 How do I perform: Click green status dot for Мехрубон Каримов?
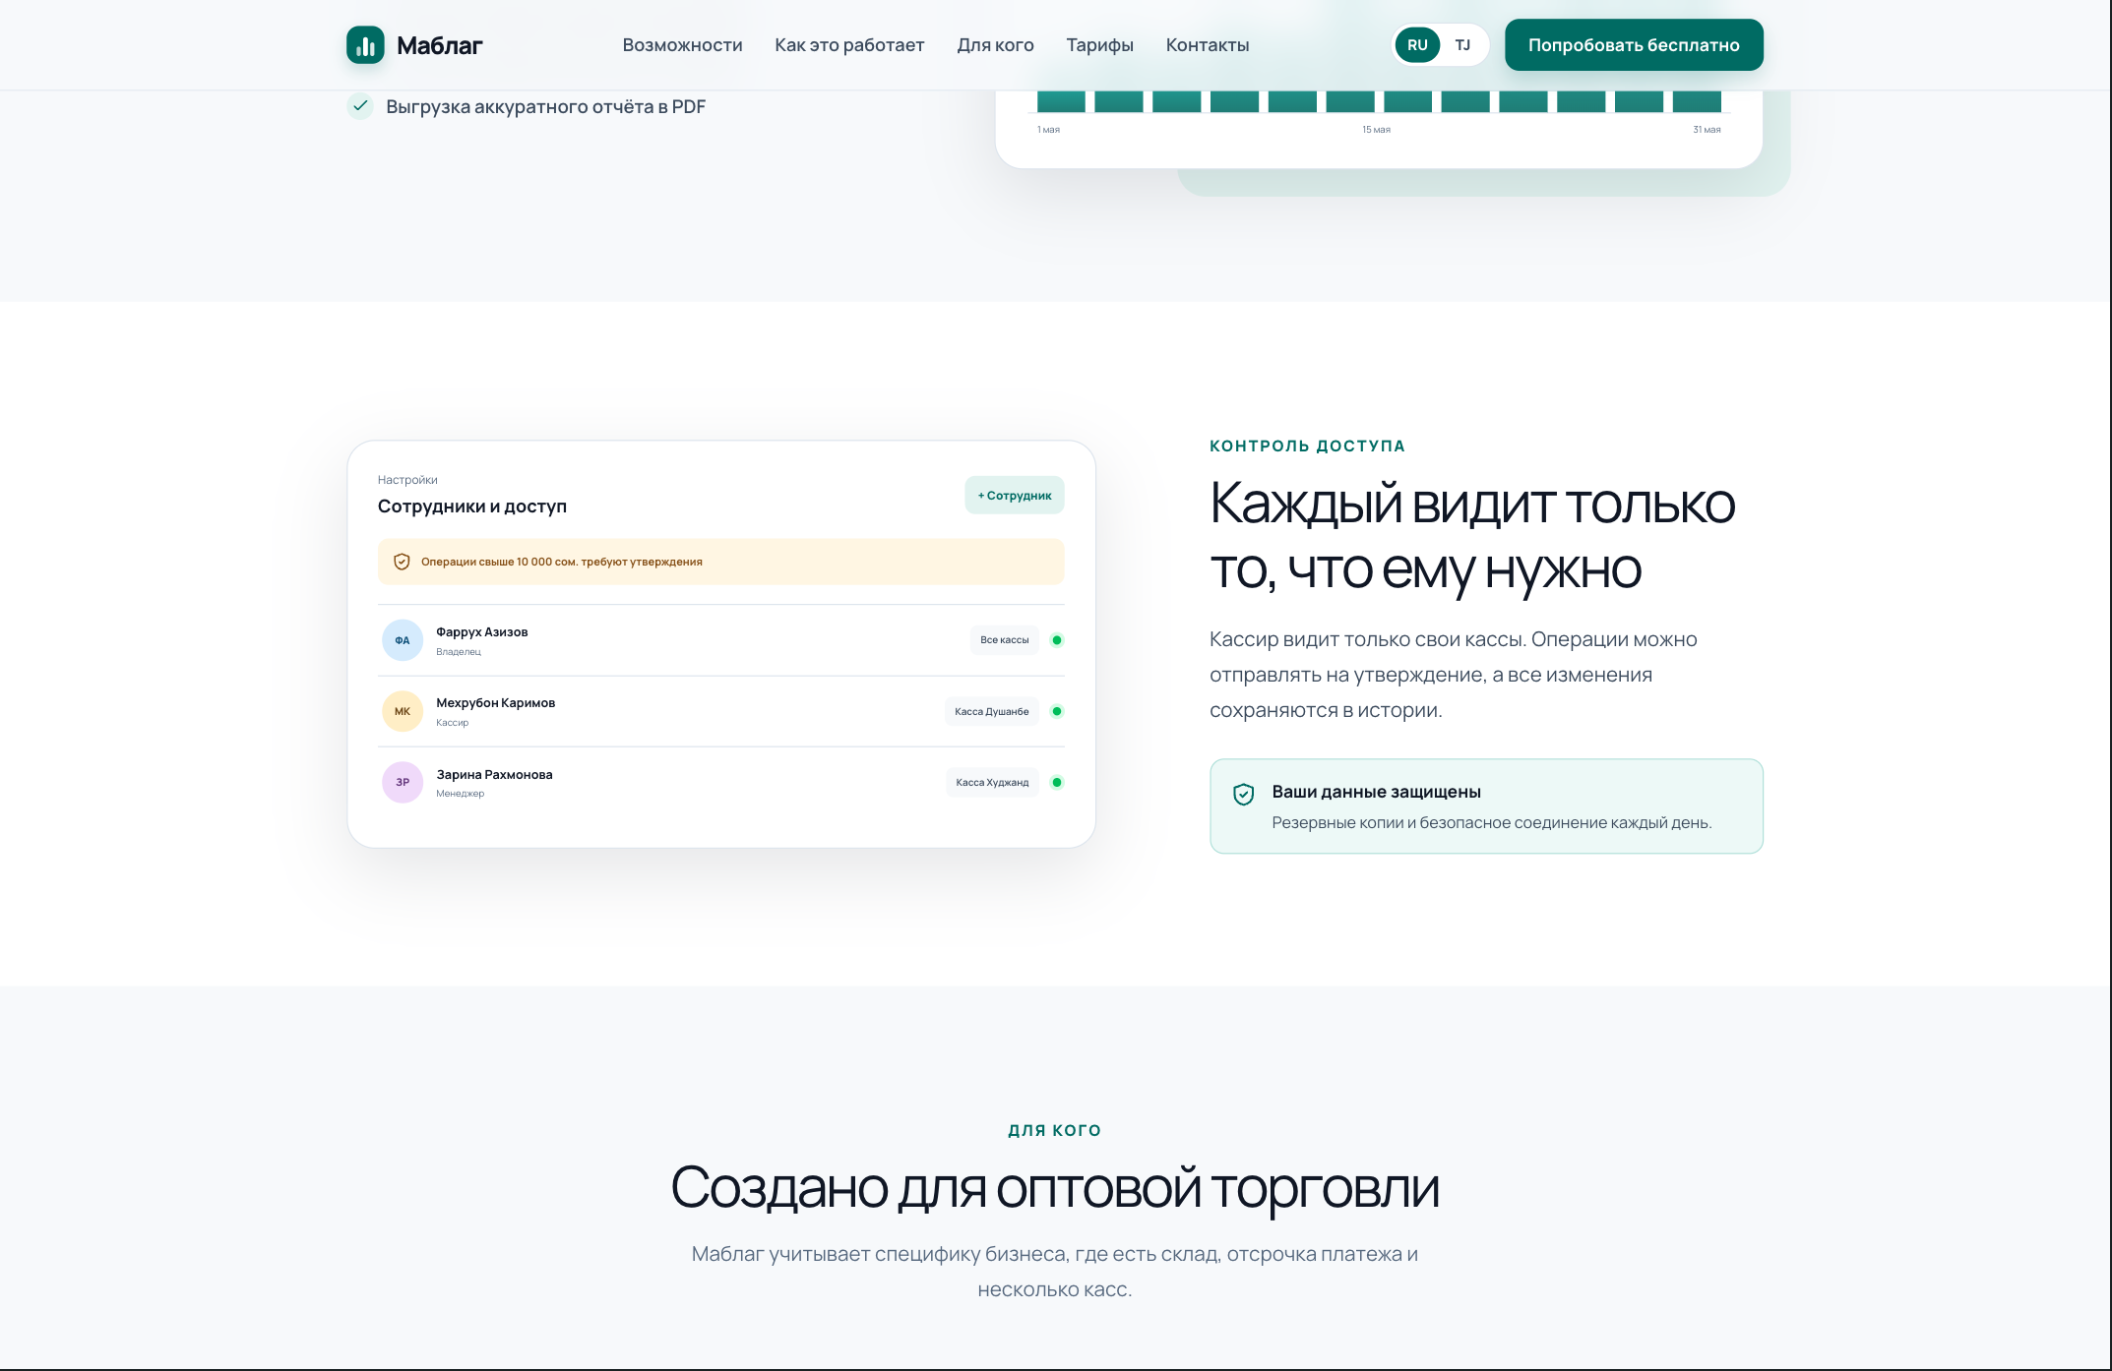(x=1057, y=711)
